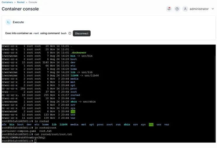Click the Console breadcrumb item
217x148 pixels.
pyautogui.click(x=33, y=2)
